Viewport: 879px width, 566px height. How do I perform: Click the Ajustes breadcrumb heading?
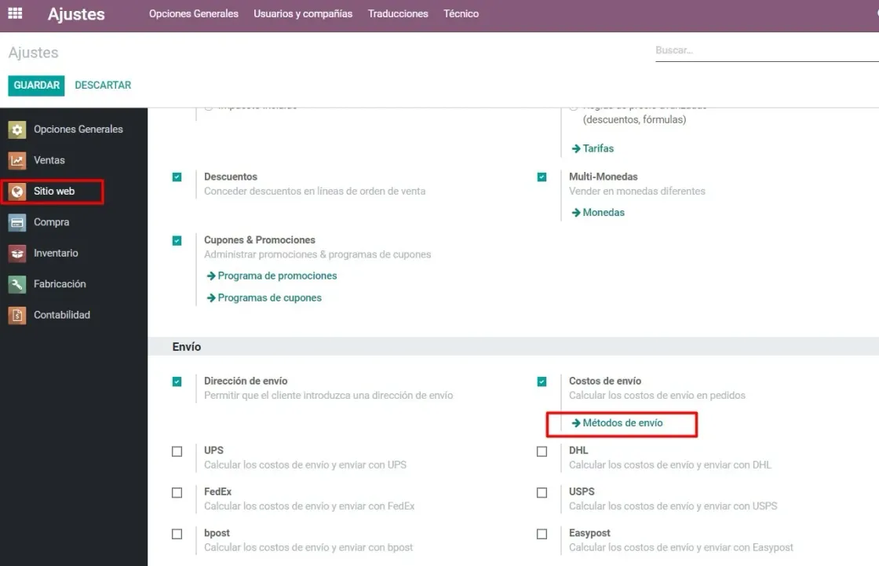pos(33,53)
